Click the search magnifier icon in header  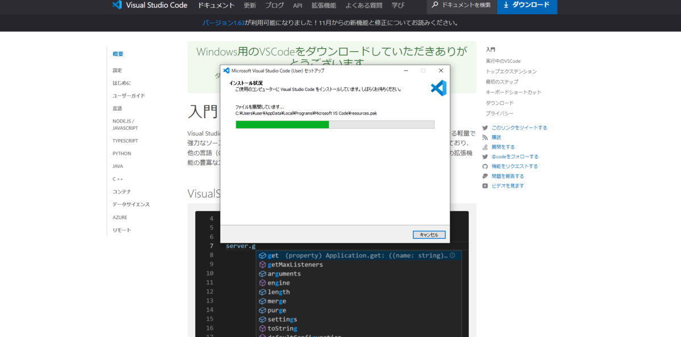(435, 5)
